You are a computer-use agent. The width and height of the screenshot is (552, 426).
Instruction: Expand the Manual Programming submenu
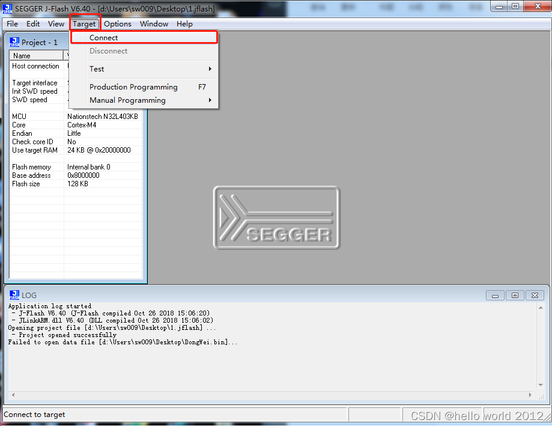click(x=144, y=100)
